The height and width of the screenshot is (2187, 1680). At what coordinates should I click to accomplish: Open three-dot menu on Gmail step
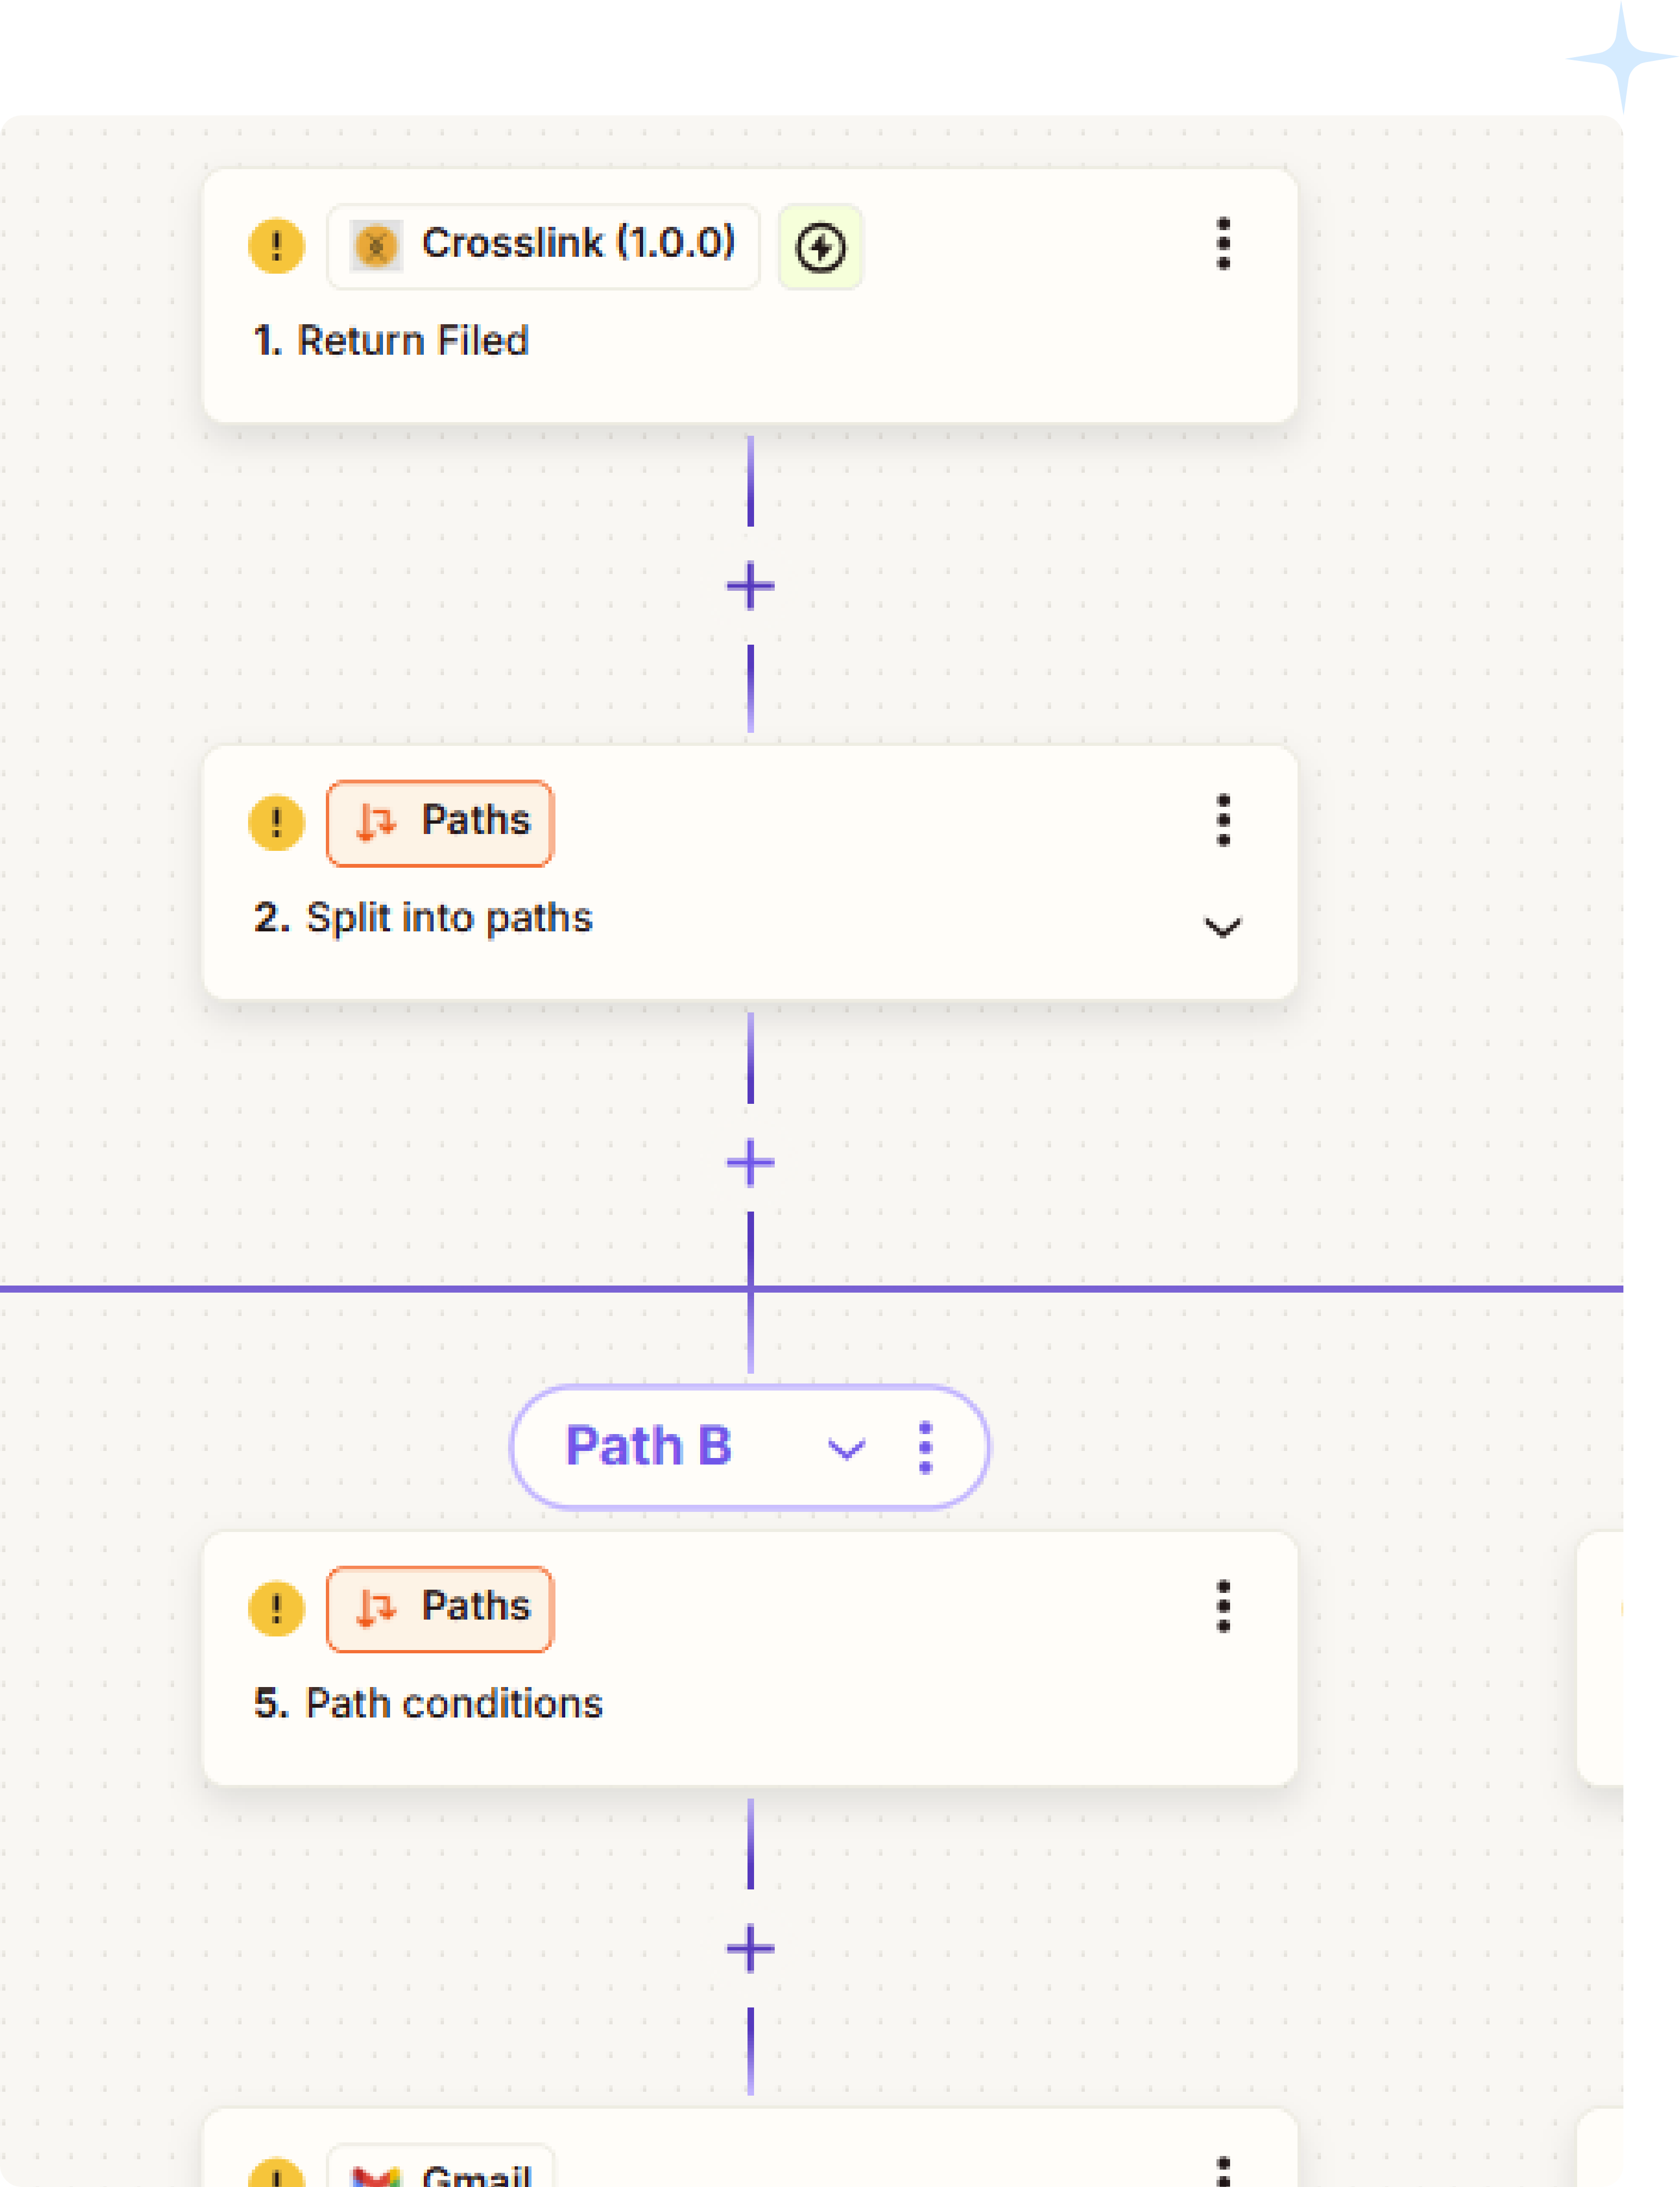point(1222,2170)
